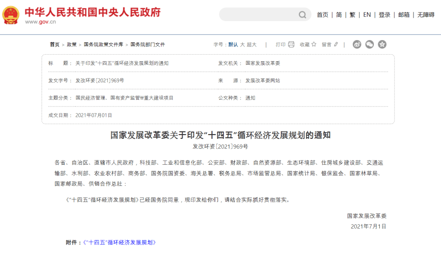Click inside the search input field
The height and width of the screenshot is (254, 441).
[258, 15]
